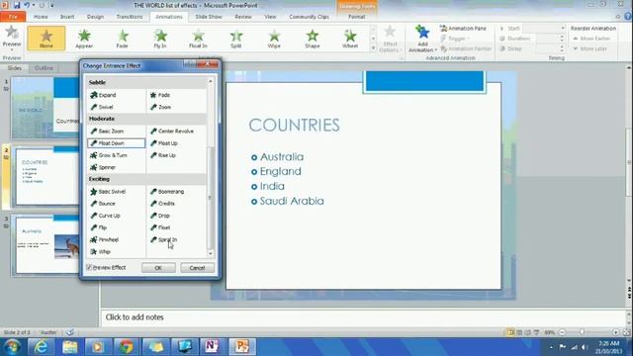
Task: Choose Credits entrance effect
Action: pos(162,204)
